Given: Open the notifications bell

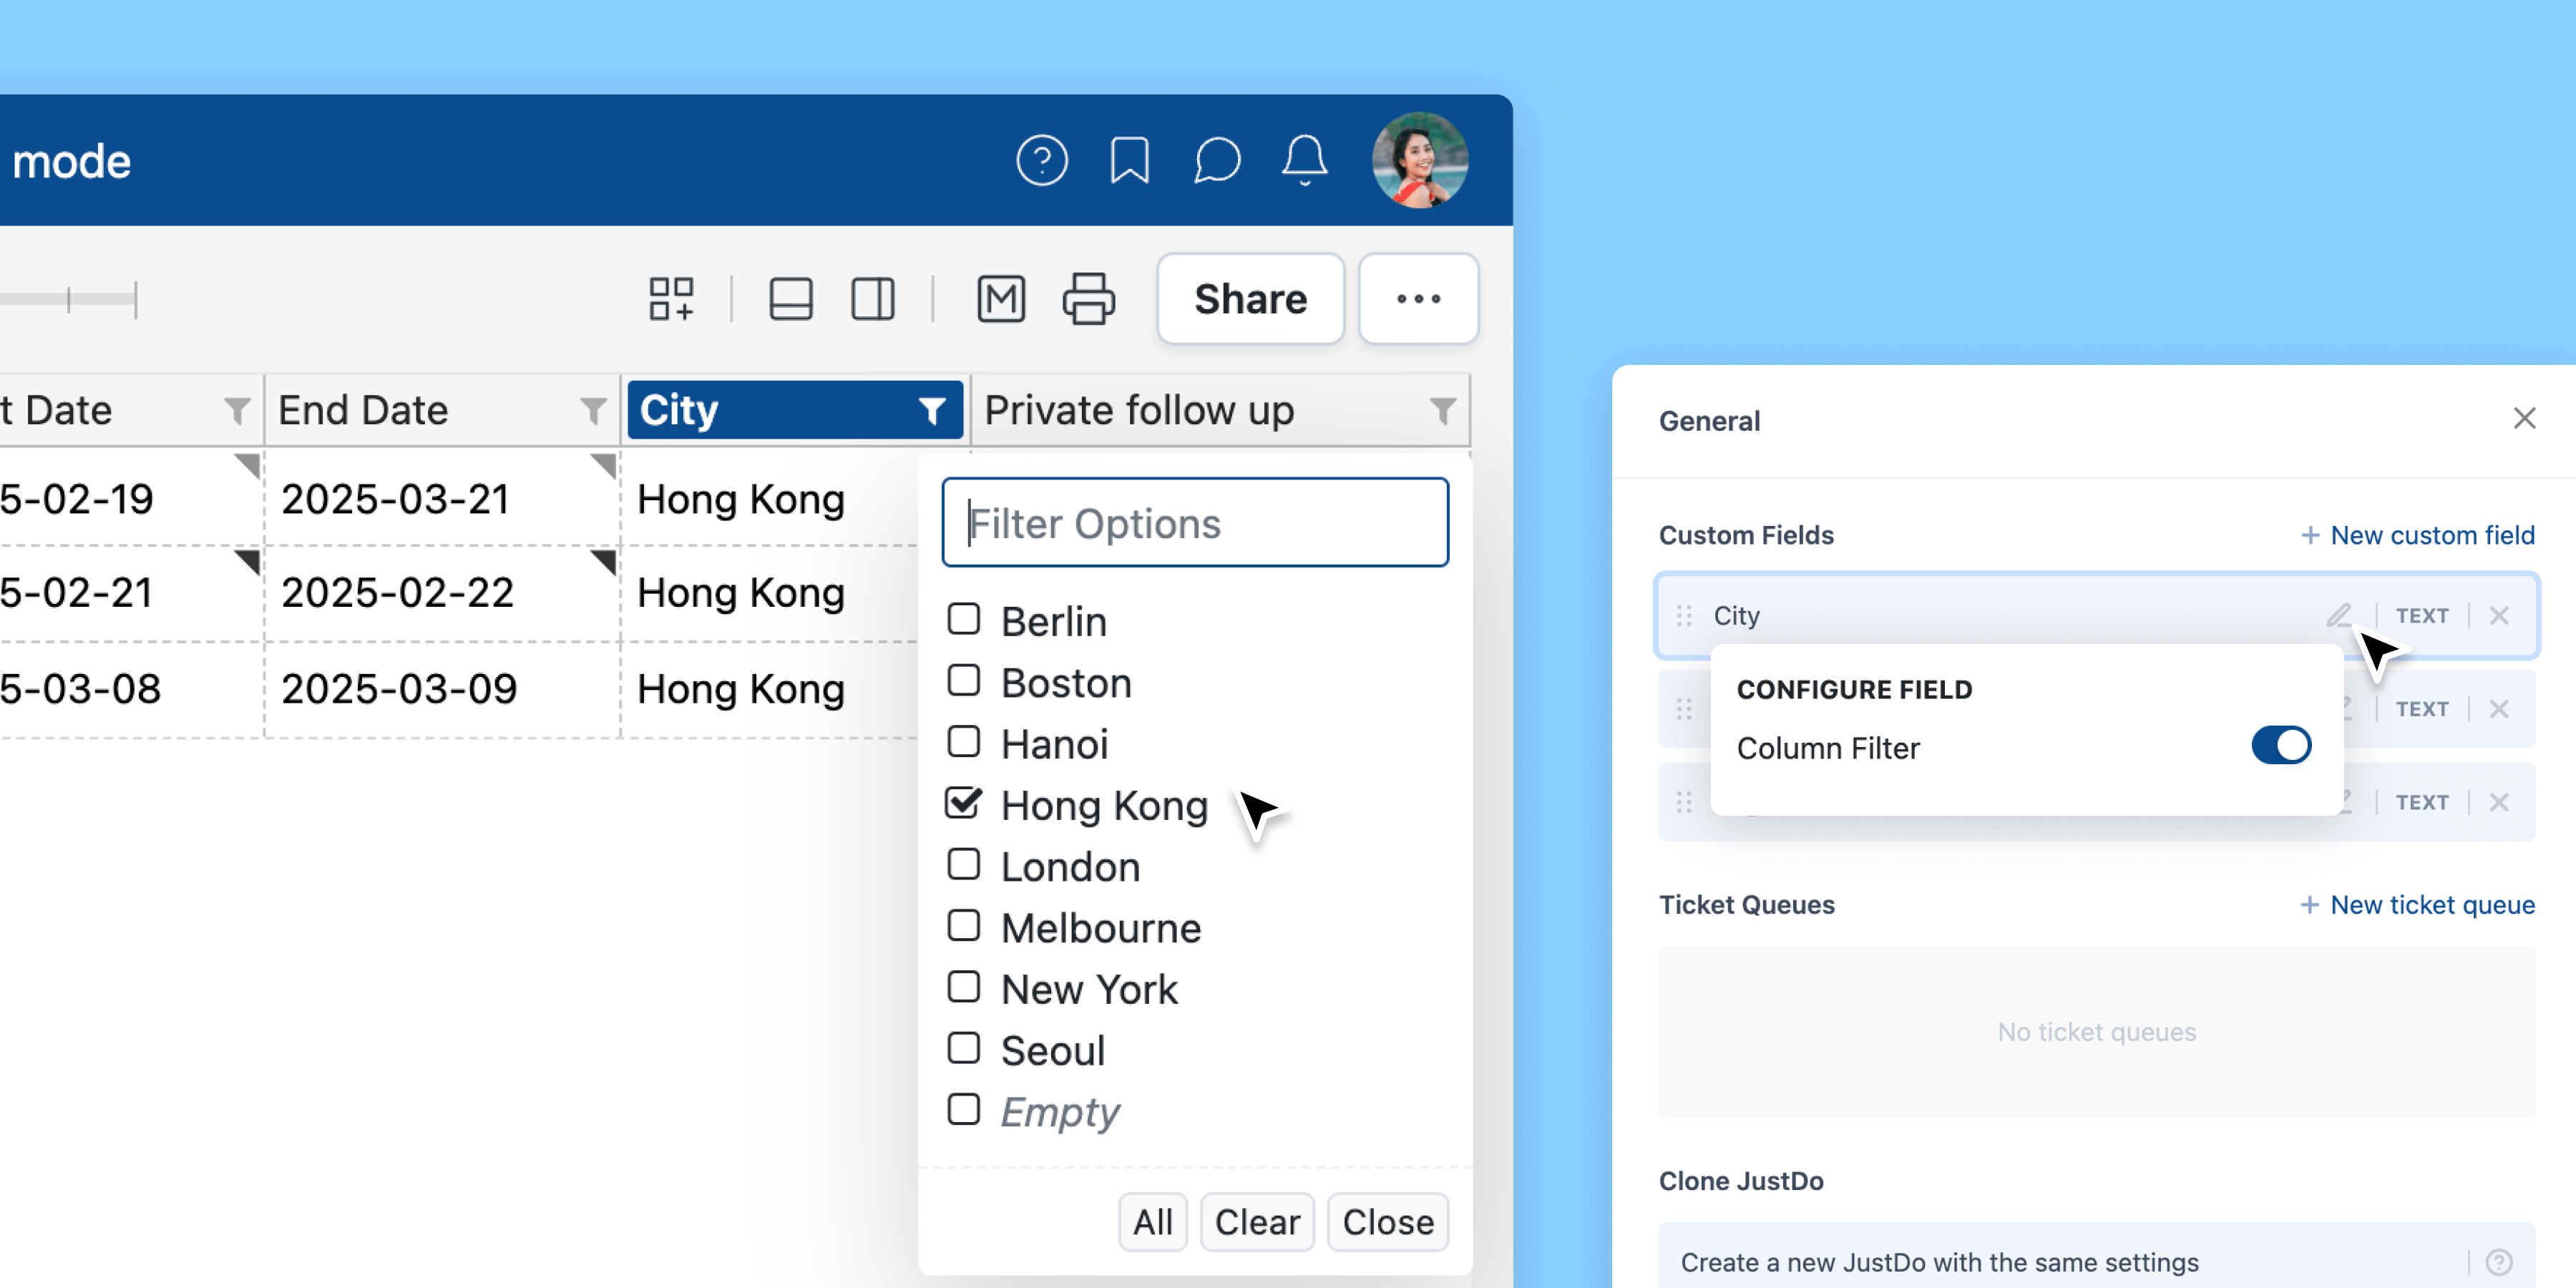Looking at the screenshot, I should (1304, 160).
